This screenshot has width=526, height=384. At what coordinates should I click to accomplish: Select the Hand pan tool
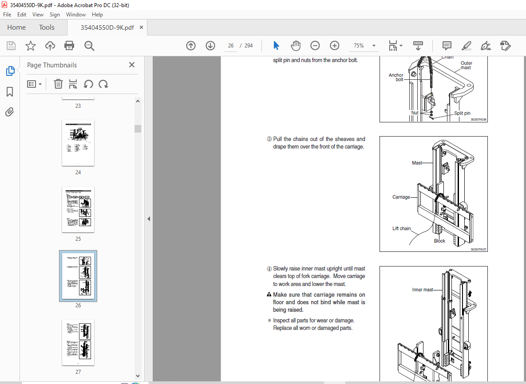[296, 46]
